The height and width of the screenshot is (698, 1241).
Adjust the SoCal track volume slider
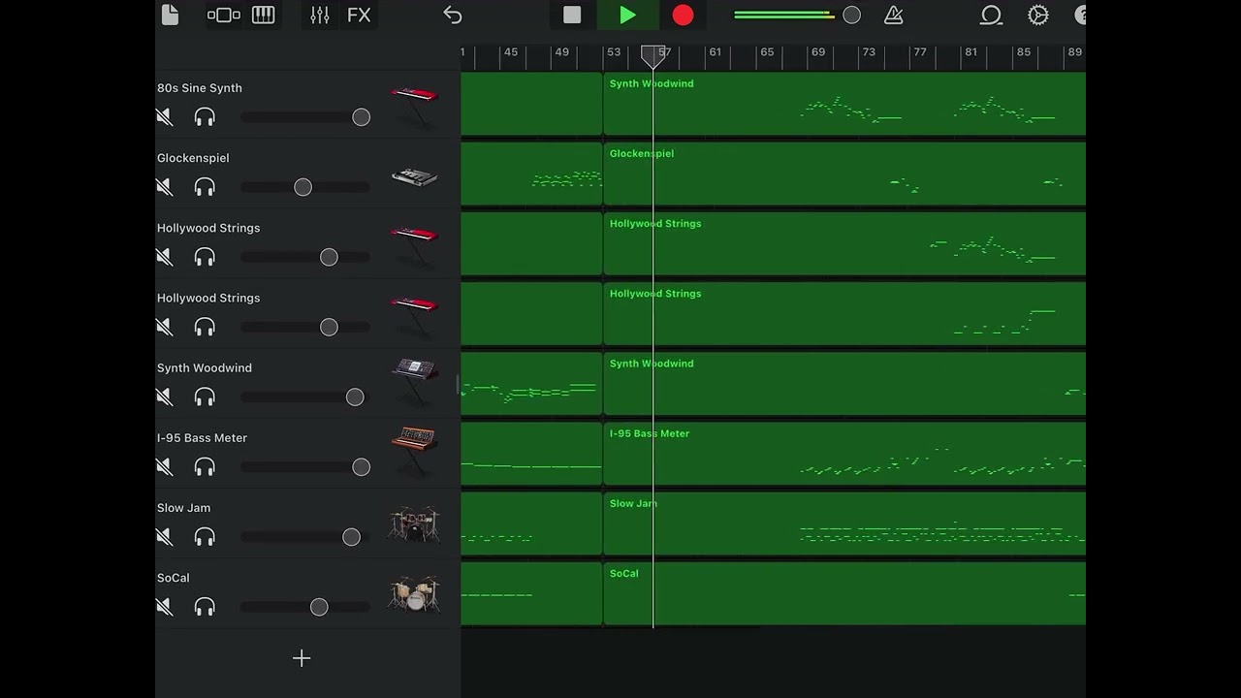319,607
